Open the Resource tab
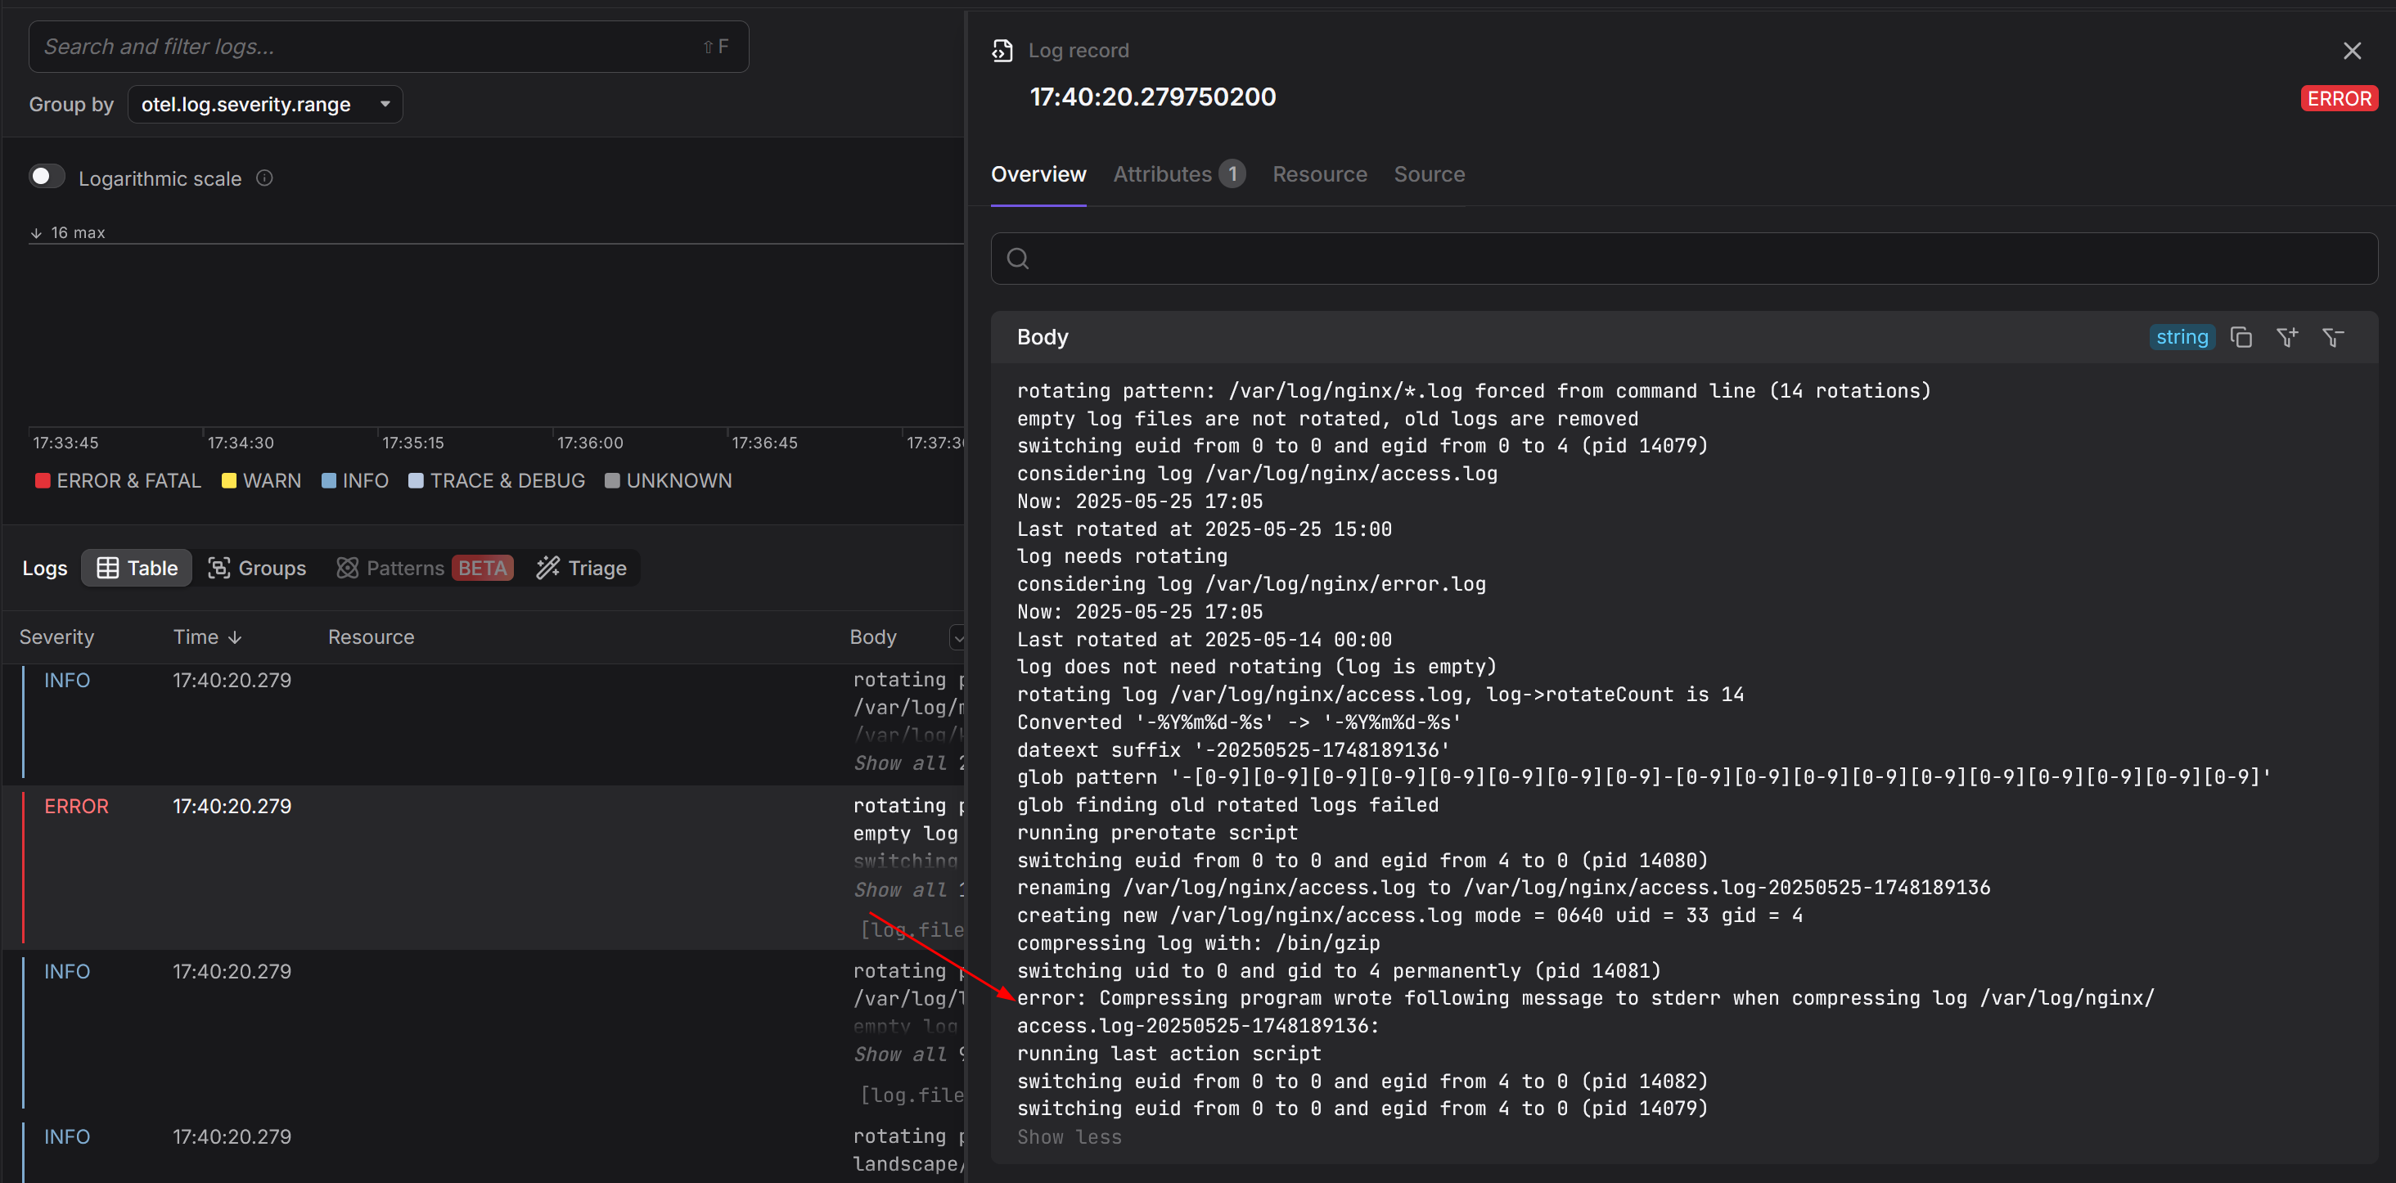 [x=1319, y=174]
